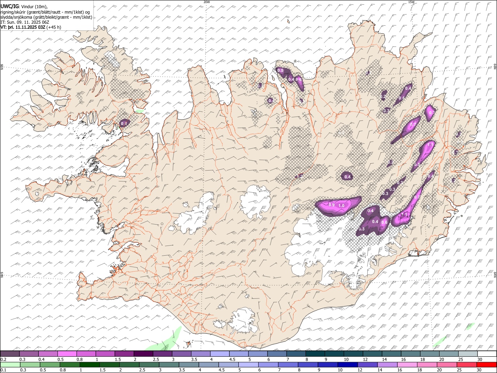
Task: Pick the darkest green swatch labeled 1 in bottom legend
Action: coord(89,364)
